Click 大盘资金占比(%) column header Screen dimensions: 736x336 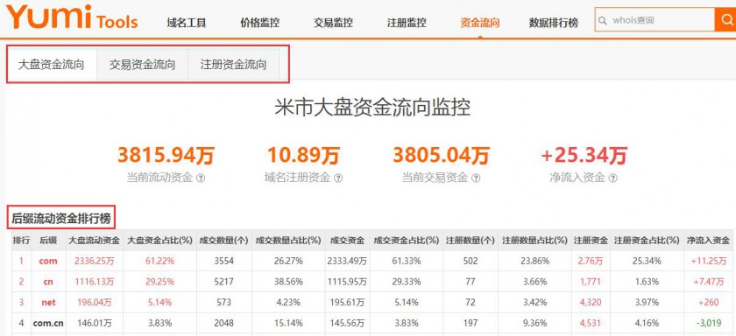click(160, 241)
